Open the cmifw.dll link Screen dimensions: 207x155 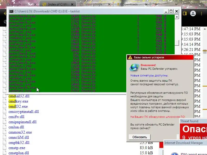point(16,117)
